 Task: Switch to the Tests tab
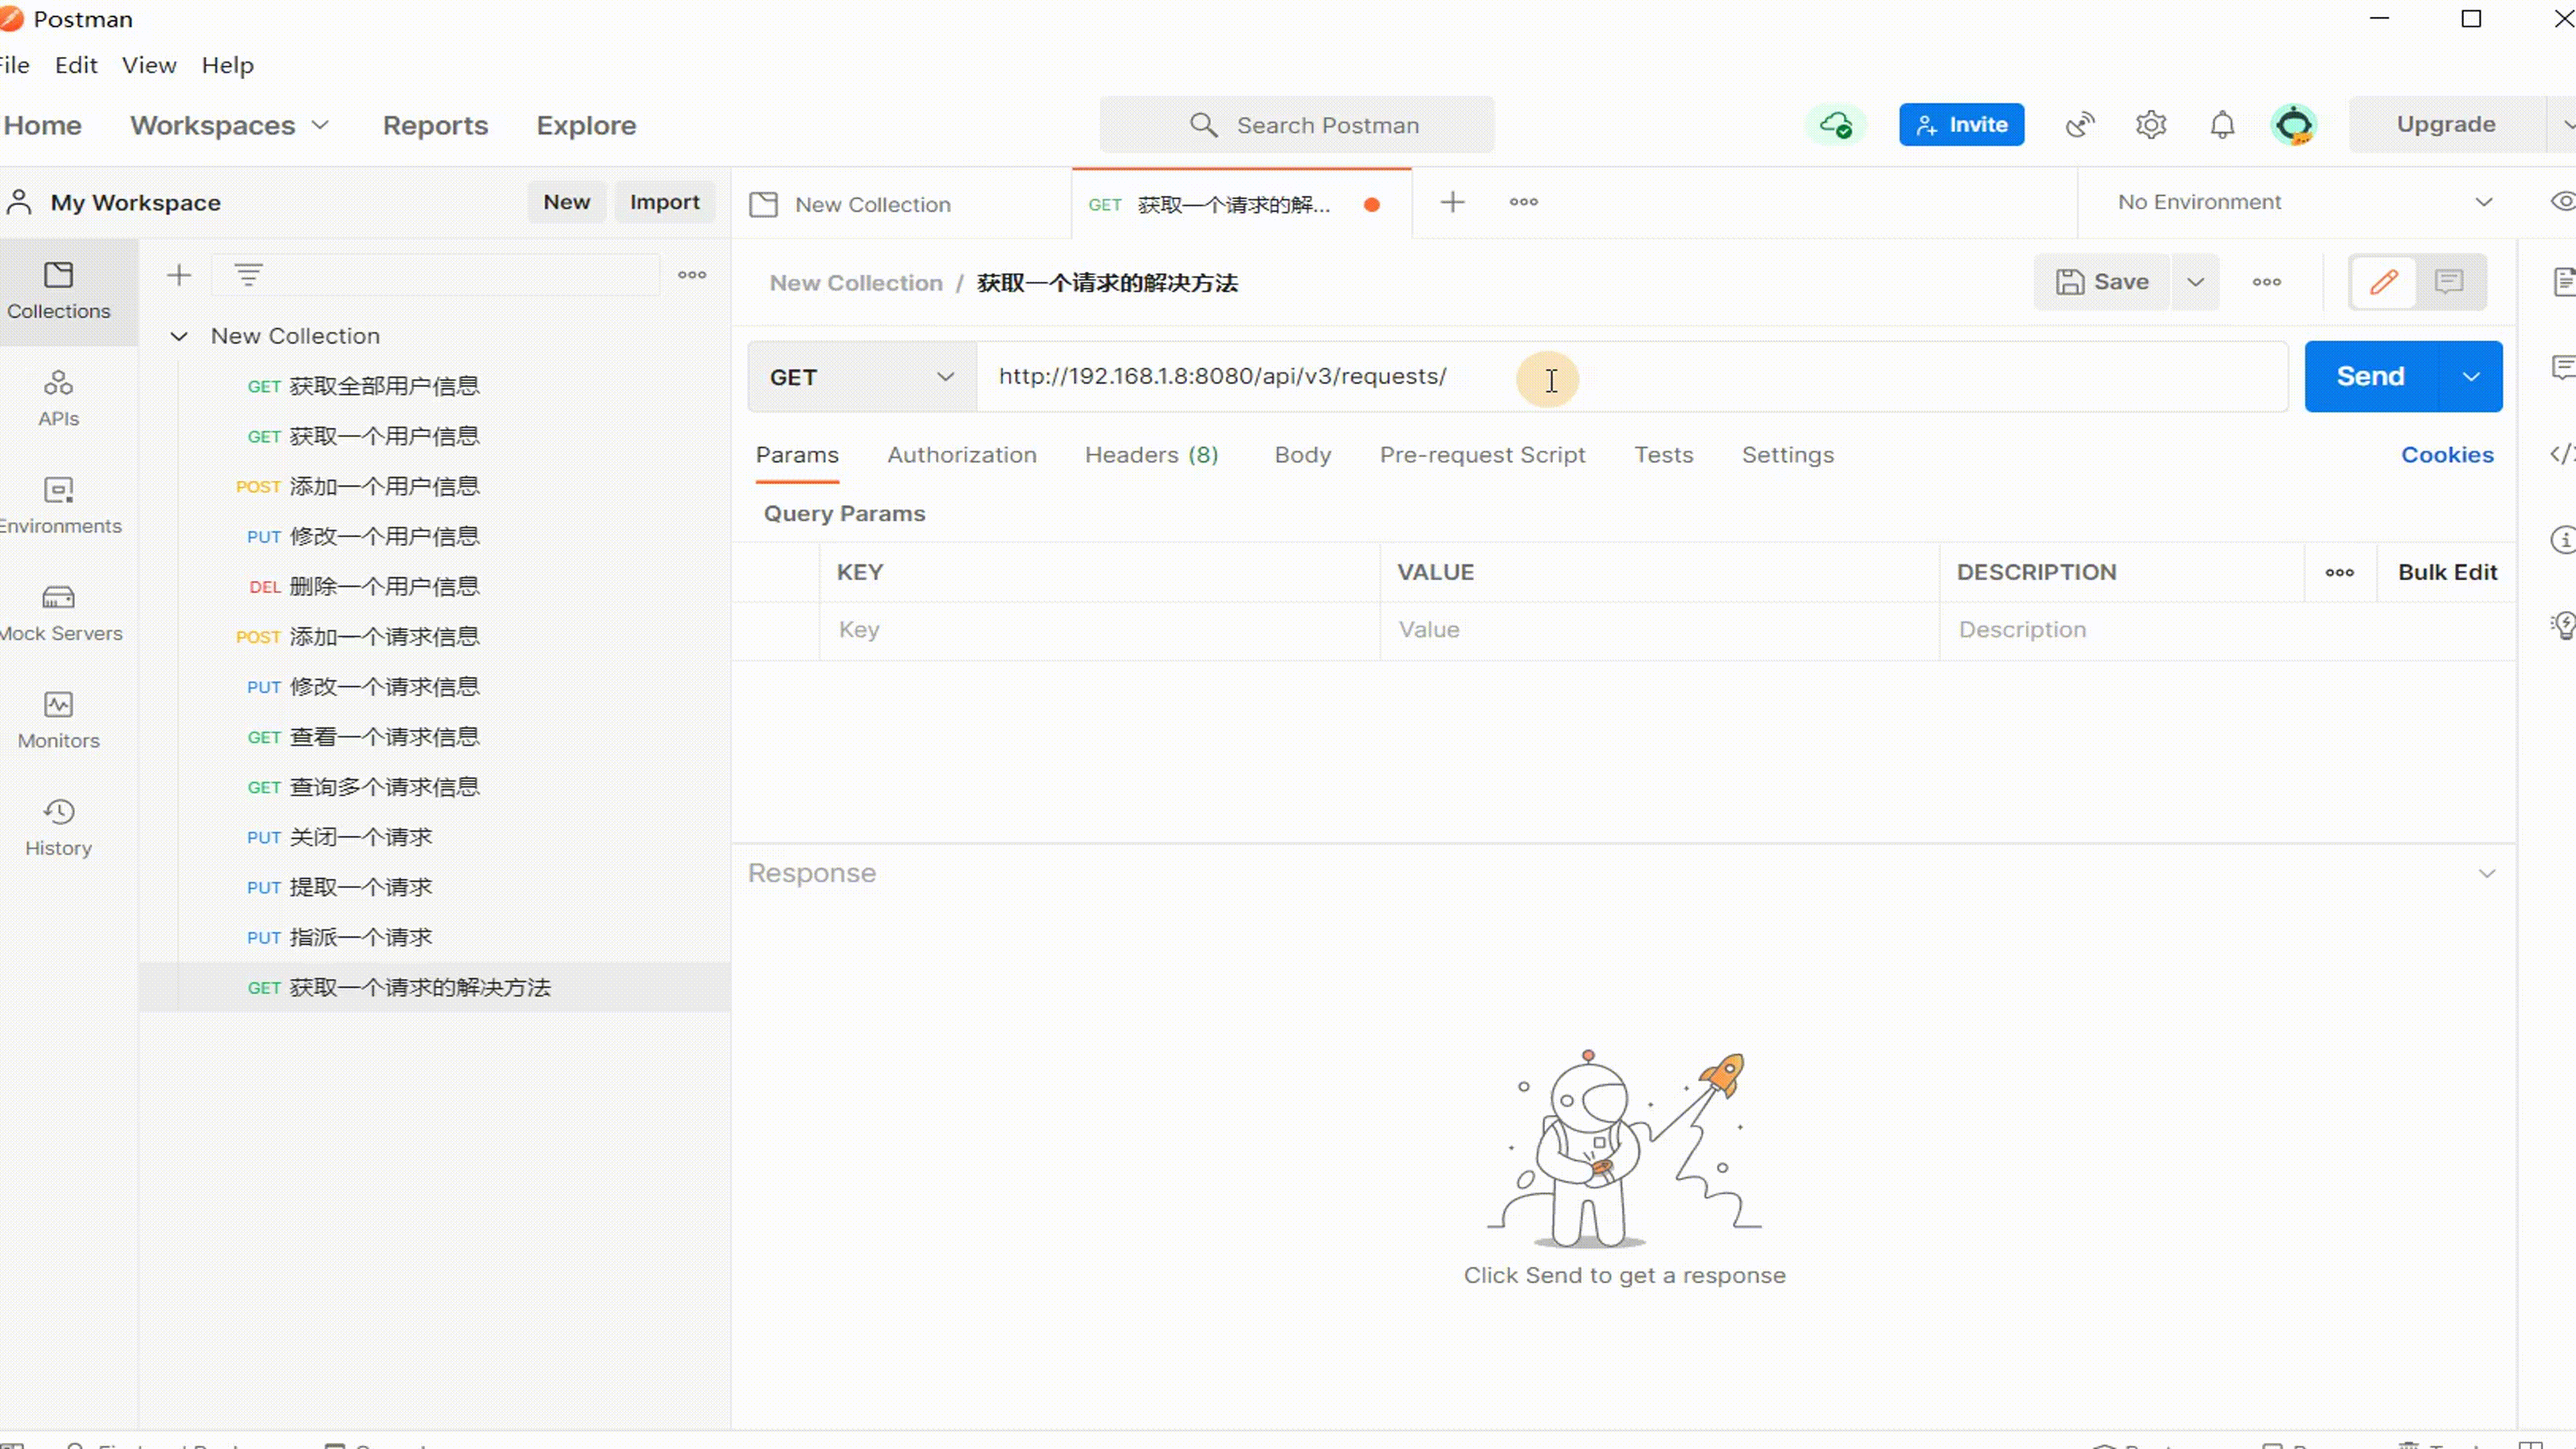1664,455
